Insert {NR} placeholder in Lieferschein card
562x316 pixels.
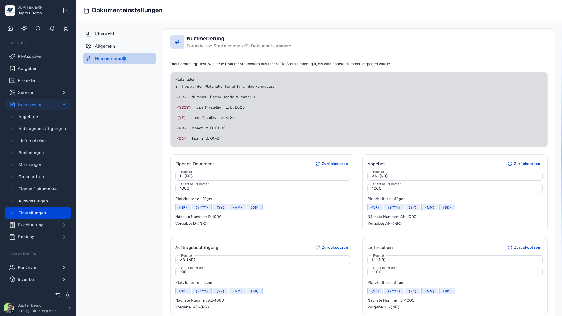[x=375, y=291]
